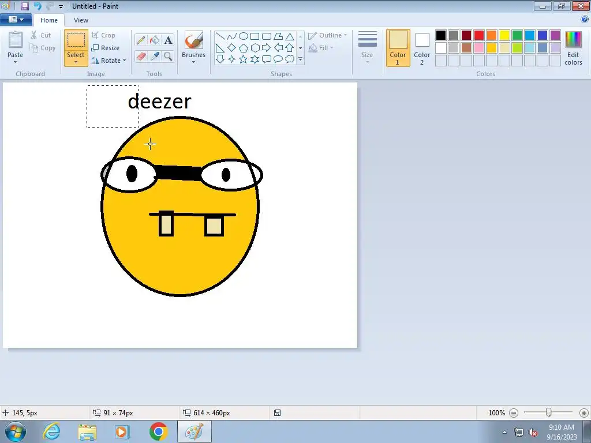Click the Windows Start button
The width and height of the screenshot is (591, 443).
click(x=16, y=431)
